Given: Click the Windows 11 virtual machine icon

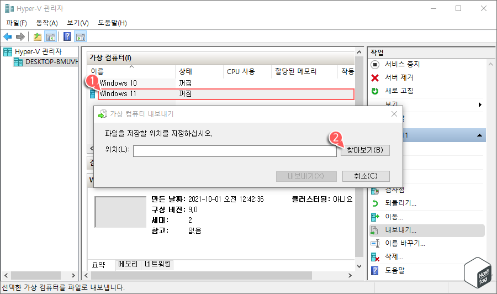Looking at the screenshot, I should tap(93, 94).
